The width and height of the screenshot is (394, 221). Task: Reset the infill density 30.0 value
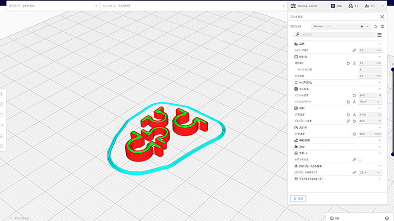pyautogui.click(x=354, y=95)
